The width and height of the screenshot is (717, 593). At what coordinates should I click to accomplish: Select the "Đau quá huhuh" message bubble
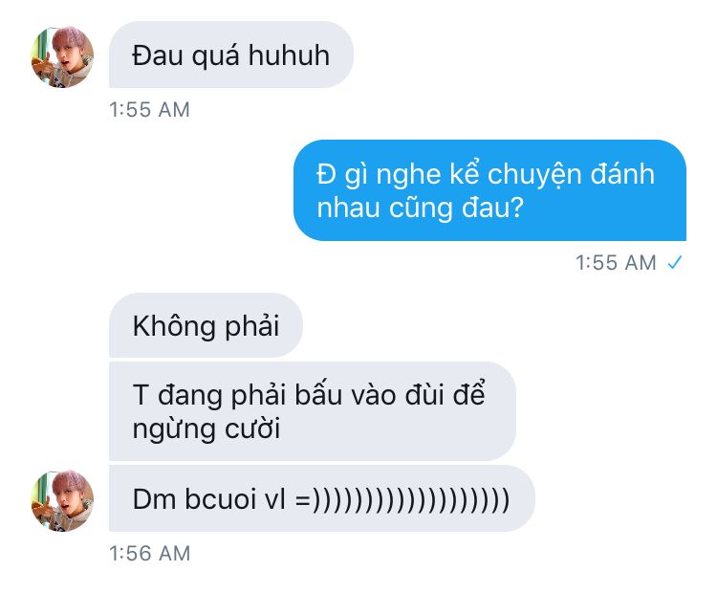pos(231,55)
